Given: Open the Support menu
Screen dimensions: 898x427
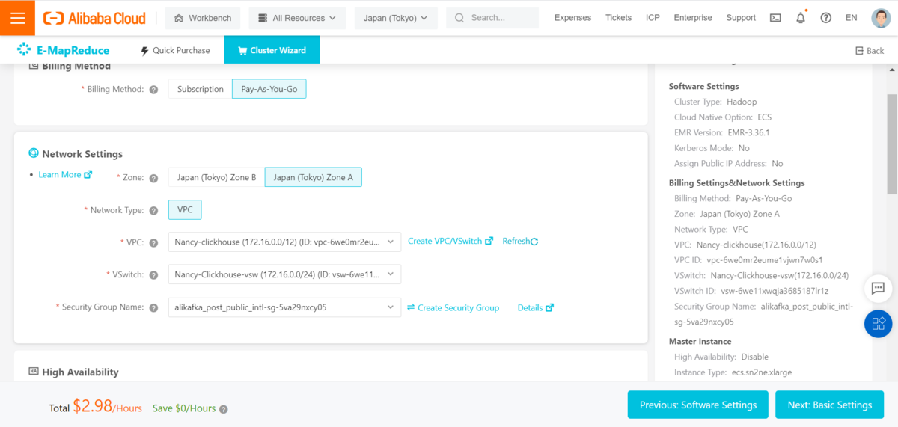Looking at the screenshot, I should point(741,18).
